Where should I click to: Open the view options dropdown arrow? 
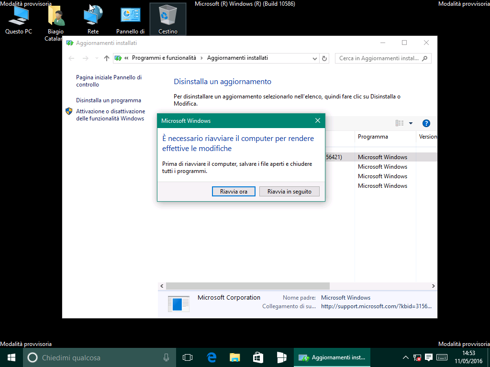tap(411, 123)
